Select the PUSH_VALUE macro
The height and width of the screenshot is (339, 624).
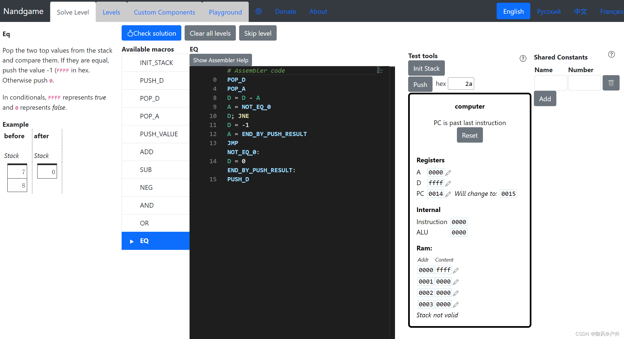[156, 134]
